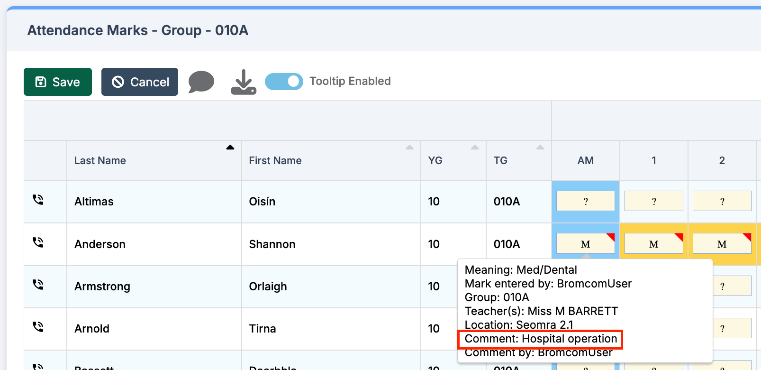
Task: Click phone icon beside Armstrong row
Action: 38,285
